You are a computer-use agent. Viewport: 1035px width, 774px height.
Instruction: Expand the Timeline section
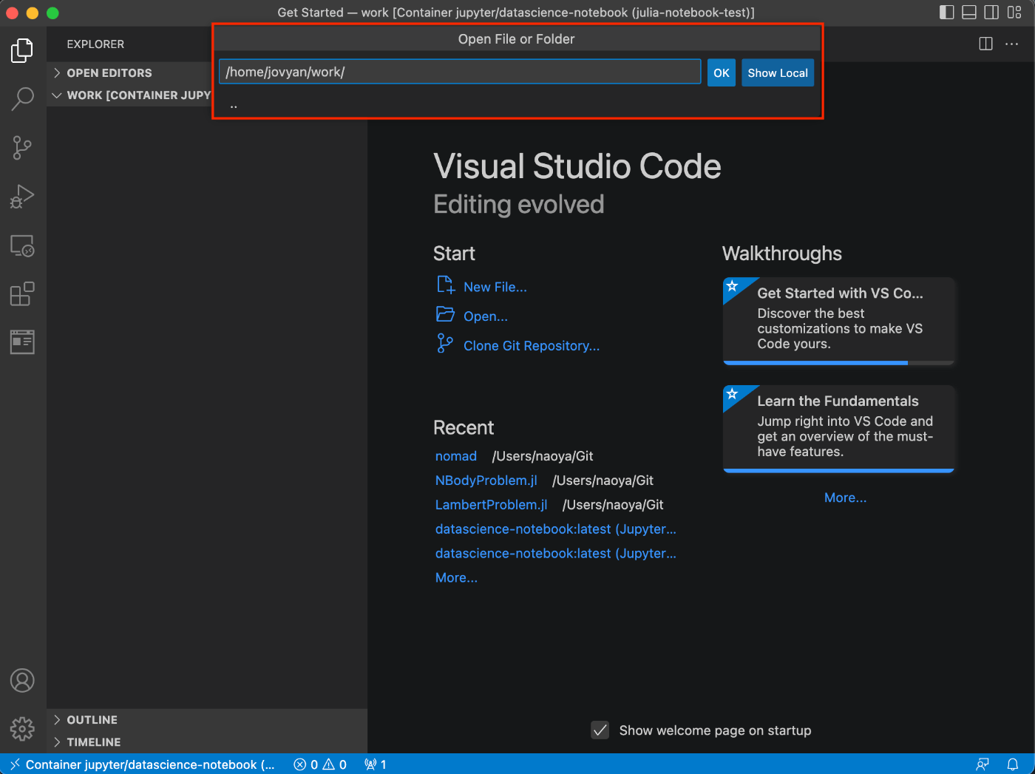tap(207, 741)
